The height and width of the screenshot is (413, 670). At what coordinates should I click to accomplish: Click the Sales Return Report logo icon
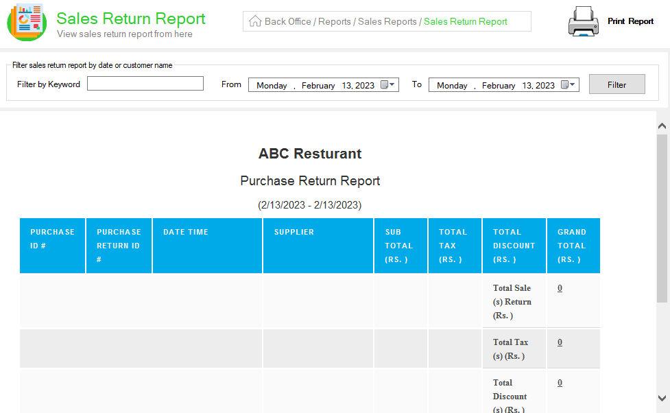pyautogui.click(x=27, y=22)
